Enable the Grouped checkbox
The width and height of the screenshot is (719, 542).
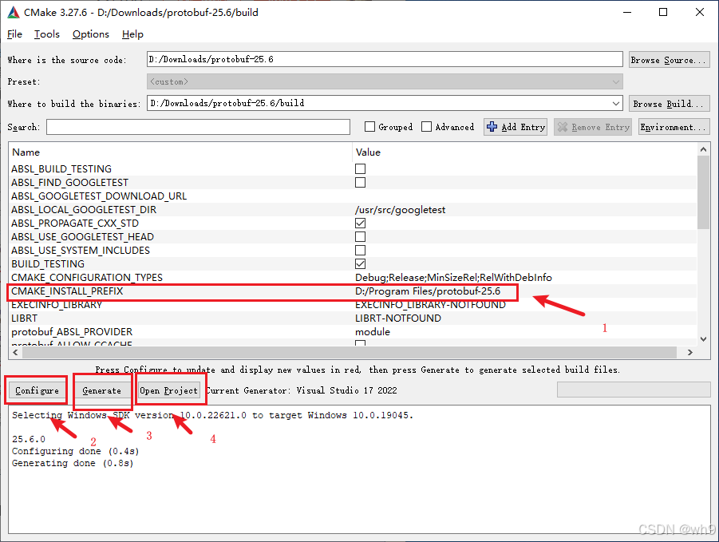pyautogui.click(x=370, y=126)
